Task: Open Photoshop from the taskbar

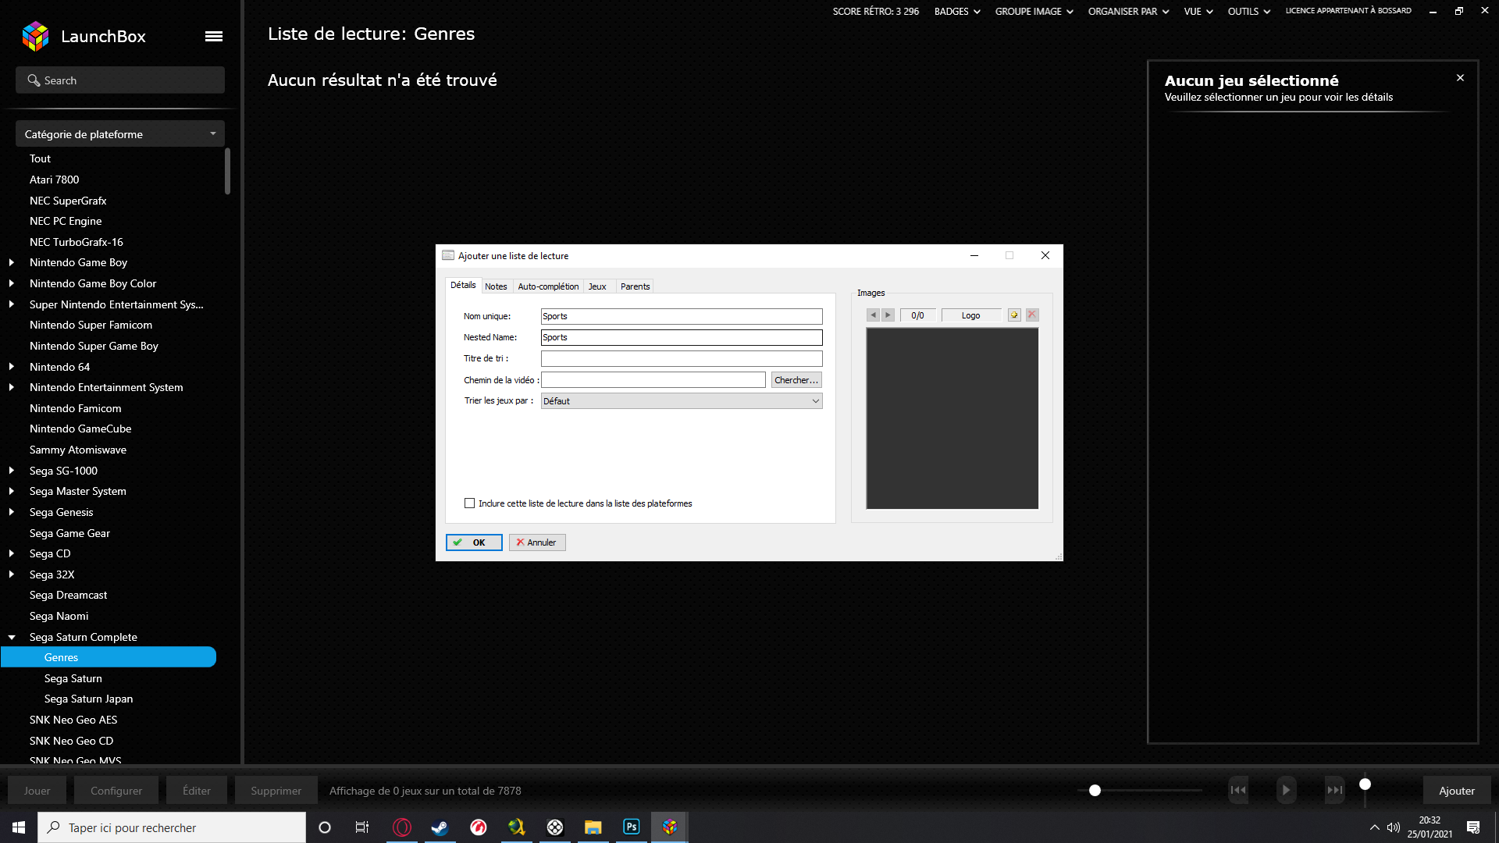Action: tap(632, 827)
